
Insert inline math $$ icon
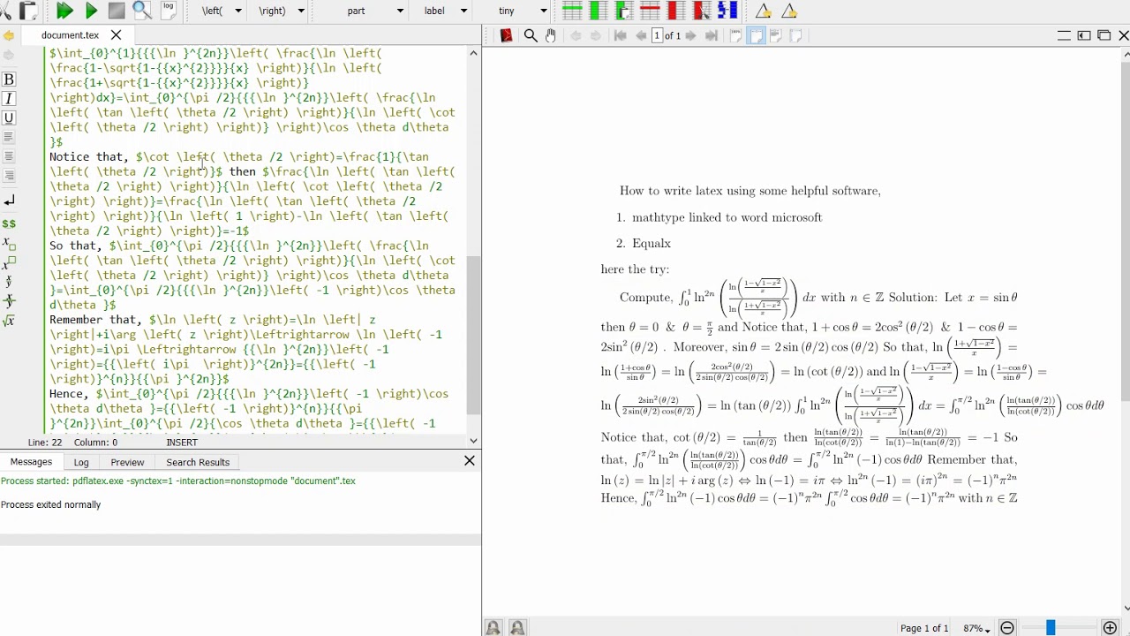click(9, 224)
